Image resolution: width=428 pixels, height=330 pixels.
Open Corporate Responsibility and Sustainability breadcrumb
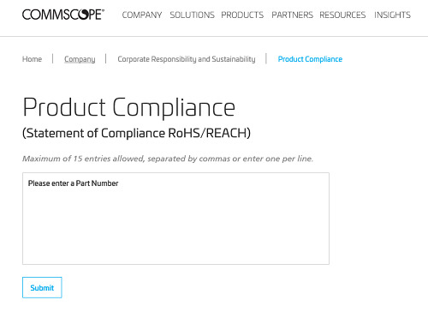[x=187, y=59]
